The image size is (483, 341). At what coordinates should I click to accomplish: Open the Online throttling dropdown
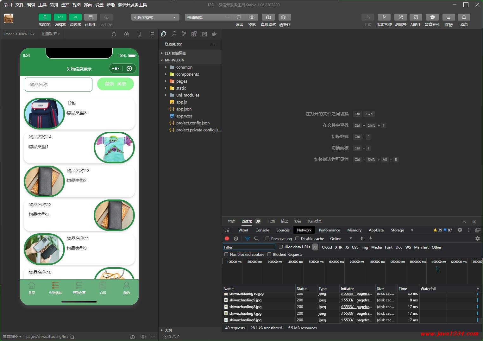pos(341,239)
